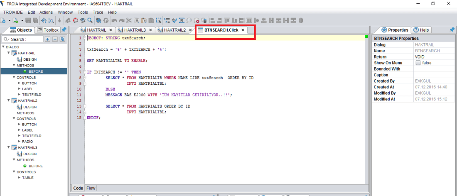Pin the Objects panel with pushpin icon
This screenshot has width=457, height=196.
point(64,30)
